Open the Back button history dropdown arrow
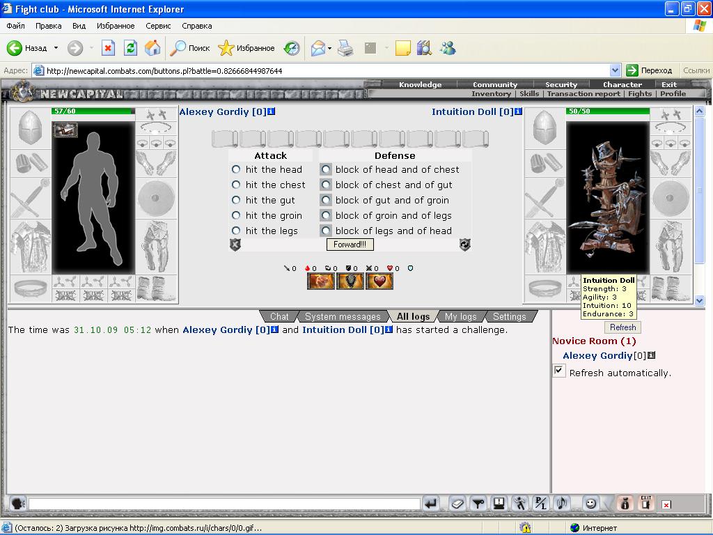 point(56,48)
